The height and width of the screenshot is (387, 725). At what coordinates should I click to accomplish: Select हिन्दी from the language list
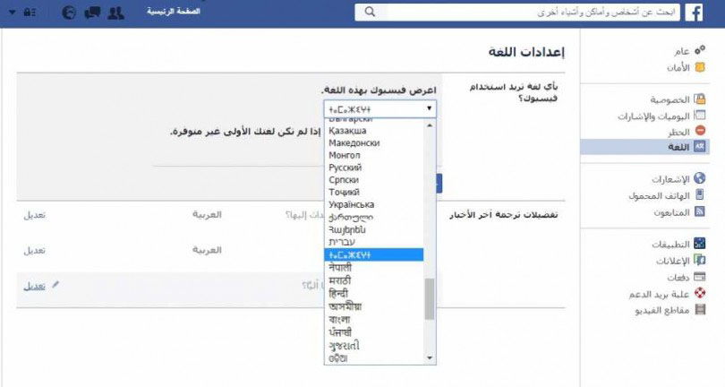click(339, 293)
